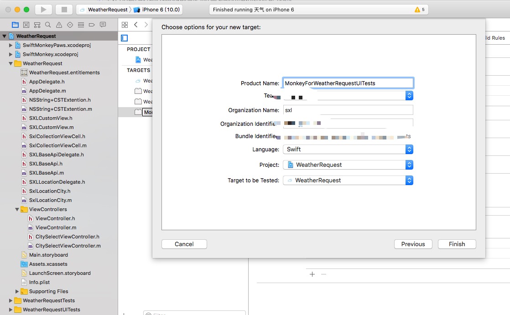Select the project entry under PROJECT

(143, 59)
